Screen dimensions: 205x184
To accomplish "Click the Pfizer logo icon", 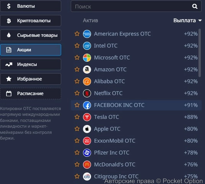I will click(x=87, y=153).
